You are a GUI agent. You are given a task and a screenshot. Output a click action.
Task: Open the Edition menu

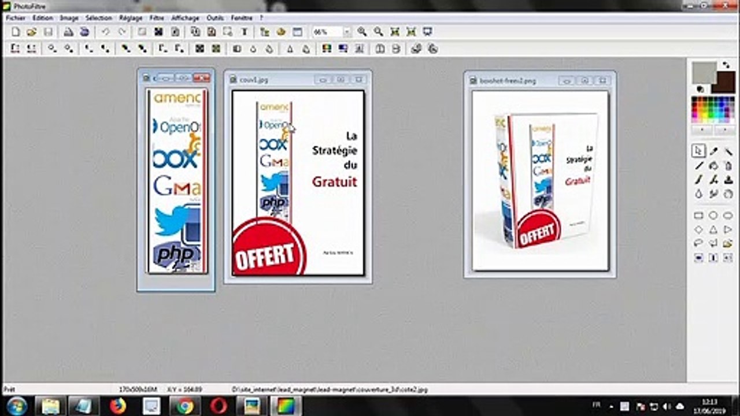point(43,18)
